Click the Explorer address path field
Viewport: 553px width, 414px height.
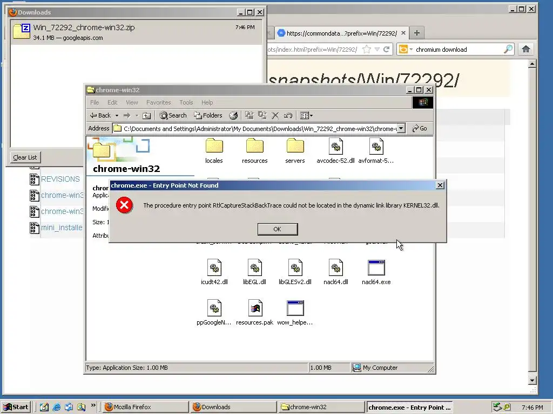coord(259,128)
